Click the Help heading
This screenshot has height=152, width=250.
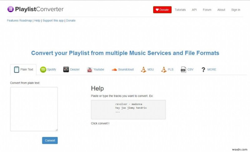(97, 88)
